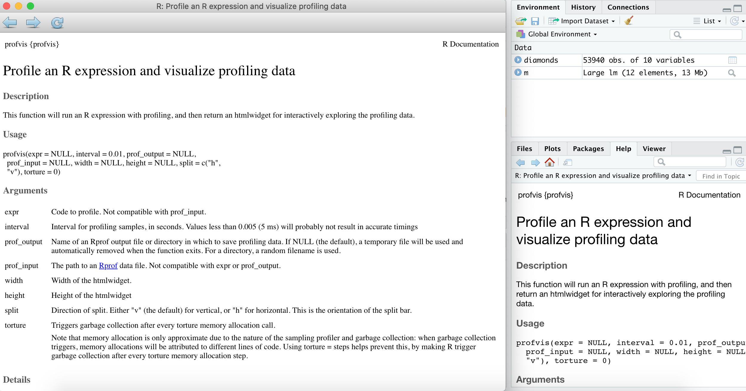Follow the Rprof hyperlink

(x=108, y=266)
